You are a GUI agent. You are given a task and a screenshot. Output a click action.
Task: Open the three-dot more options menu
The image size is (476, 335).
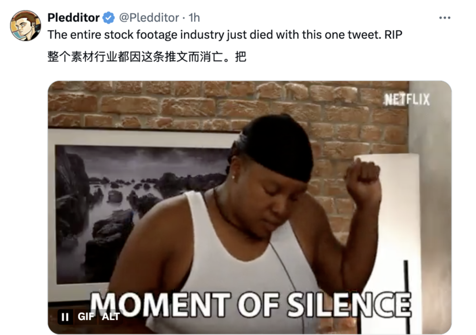444,18
